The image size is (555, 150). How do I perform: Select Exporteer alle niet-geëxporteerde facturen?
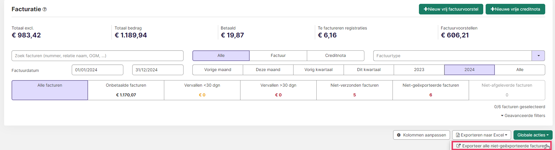[x=502, y=146]
